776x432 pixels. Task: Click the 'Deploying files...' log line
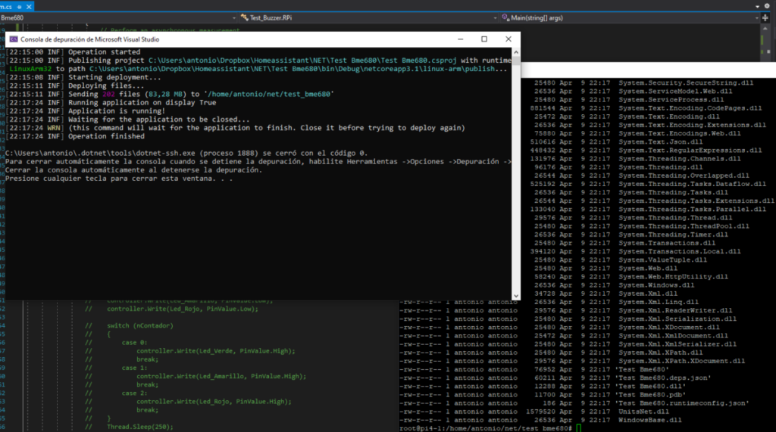pos(106,85)
